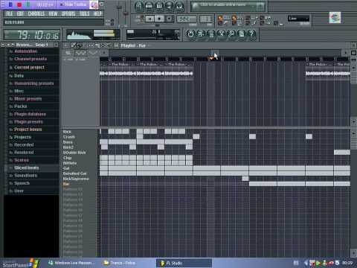Screen dimensions: 357x268
Task: Select the Clap pattern track label
Action: 67,158
